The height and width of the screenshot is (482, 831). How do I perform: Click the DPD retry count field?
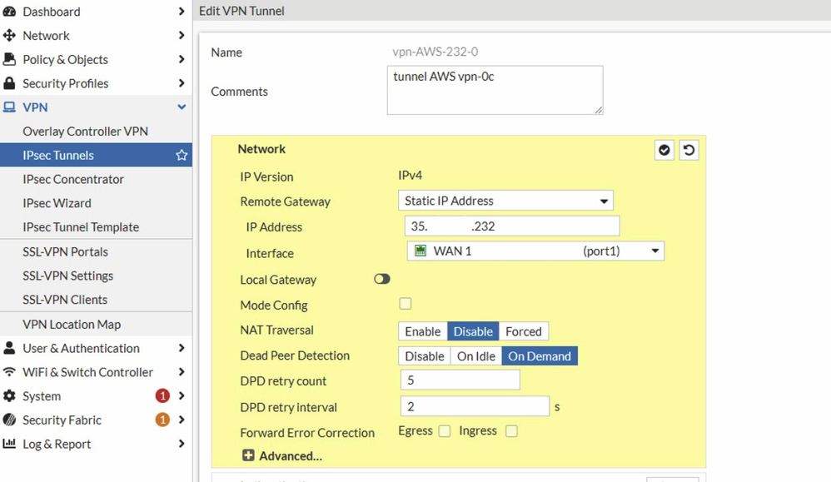(x=460, y=380)
